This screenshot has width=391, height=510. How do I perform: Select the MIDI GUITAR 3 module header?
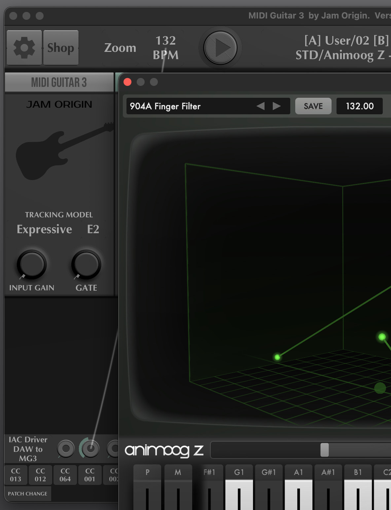59,82
